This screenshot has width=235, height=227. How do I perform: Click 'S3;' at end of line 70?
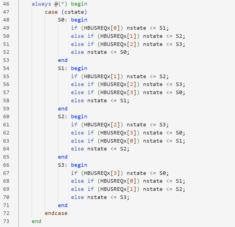coord(125,197)
